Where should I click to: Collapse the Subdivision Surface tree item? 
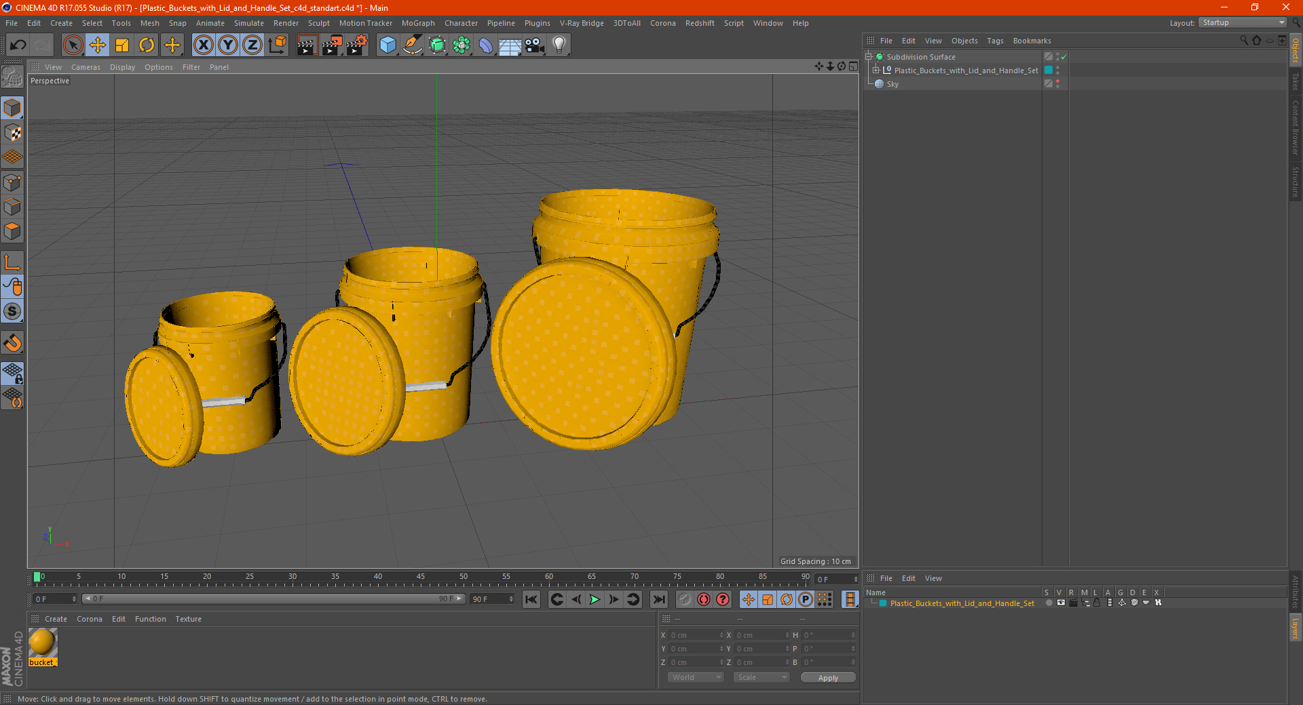tap(869, 57)
